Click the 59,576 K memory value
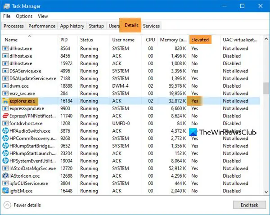 pos(177,86)
